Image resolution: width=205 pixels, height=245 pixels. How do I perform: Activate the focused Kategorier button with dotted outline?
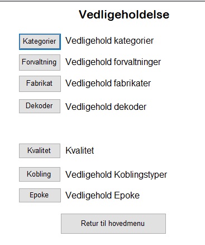(x=40, y=41)
